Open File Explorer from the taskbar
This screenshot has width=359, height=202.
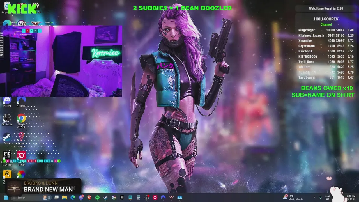click(65, 198)
